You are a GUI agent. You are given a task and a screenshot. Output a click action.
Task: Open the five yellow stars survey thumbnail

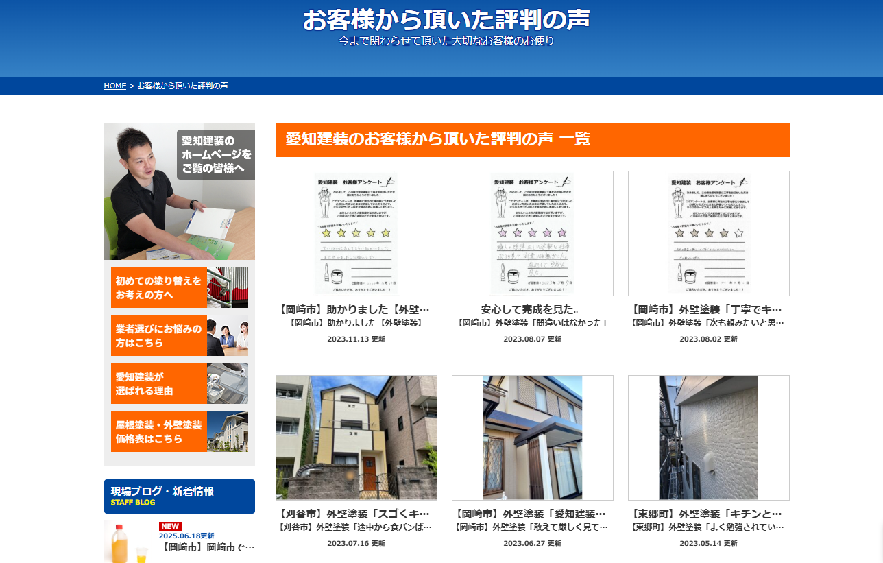[x=356, y=233]
